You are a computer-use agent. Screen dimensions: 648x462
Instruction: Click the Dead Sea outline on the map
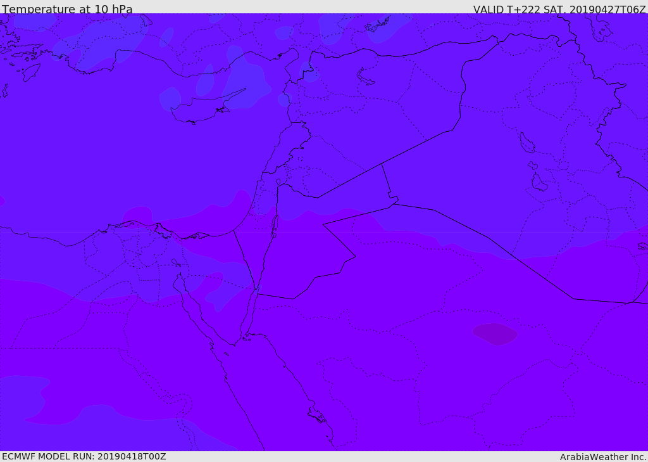point(273,226)
